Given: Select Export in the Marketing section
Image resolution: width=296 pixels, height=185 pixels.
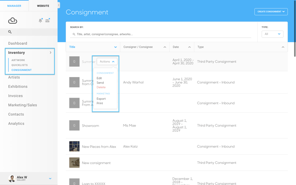Looking at the screenshot, I should point(101,99).
